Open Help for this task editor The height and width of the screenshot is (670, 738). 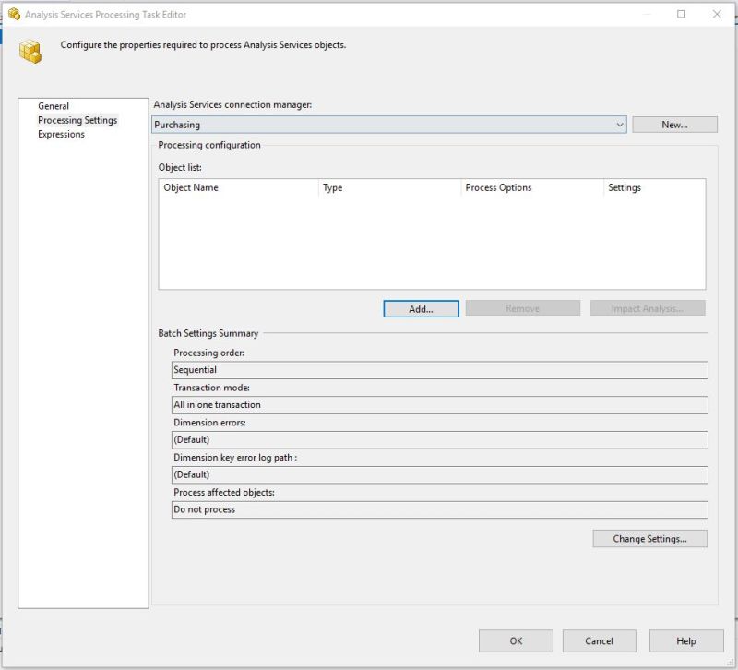click(685, 640)
